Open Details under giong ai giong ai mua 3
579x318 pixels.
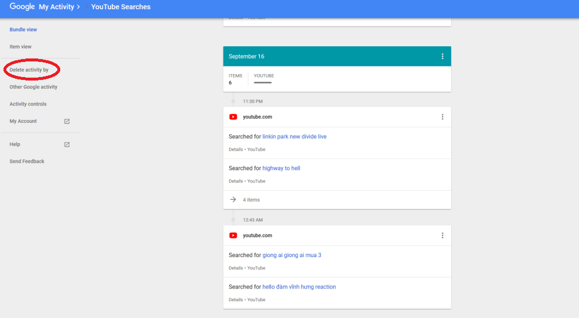point(236,268)
